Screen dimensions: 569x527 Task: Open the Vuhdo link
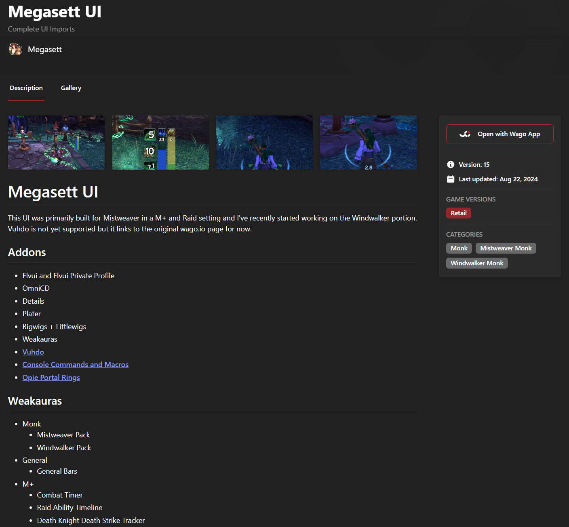(x=33, y=352)
